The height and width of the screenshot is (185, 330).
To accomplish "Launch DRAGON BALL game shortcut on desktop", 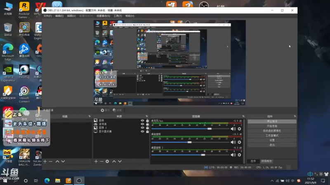I will point(24,157).
